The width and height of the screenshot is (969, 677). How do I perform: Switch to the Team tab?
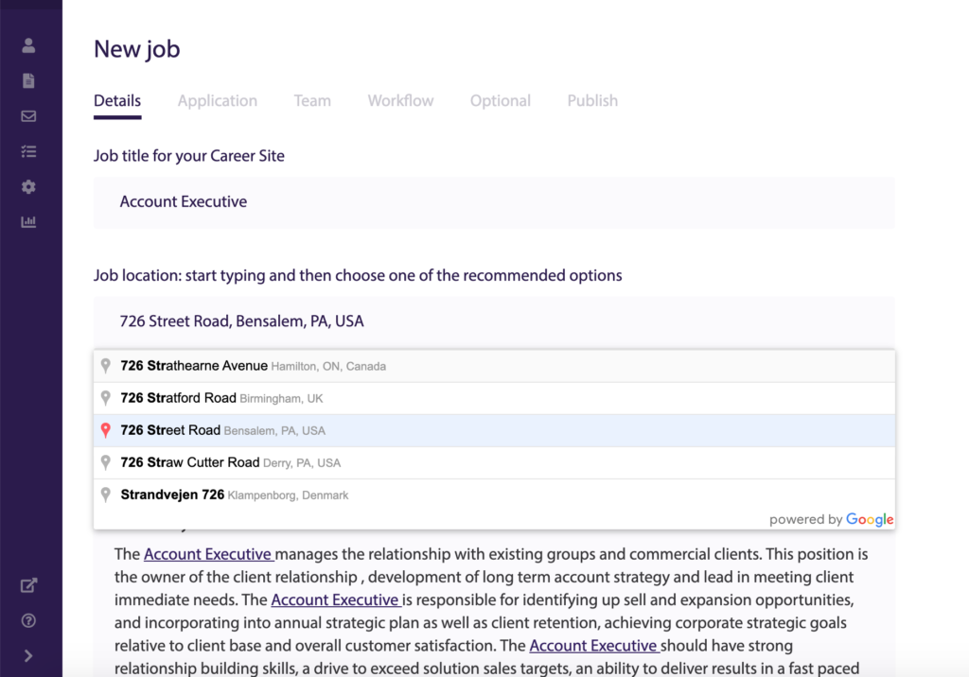312,100
